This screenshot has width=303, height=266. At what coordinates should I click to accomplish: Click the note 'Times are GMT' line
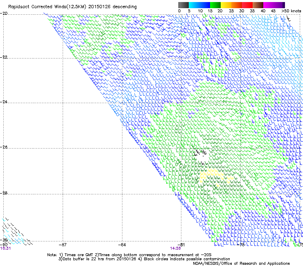coord(129,255)
